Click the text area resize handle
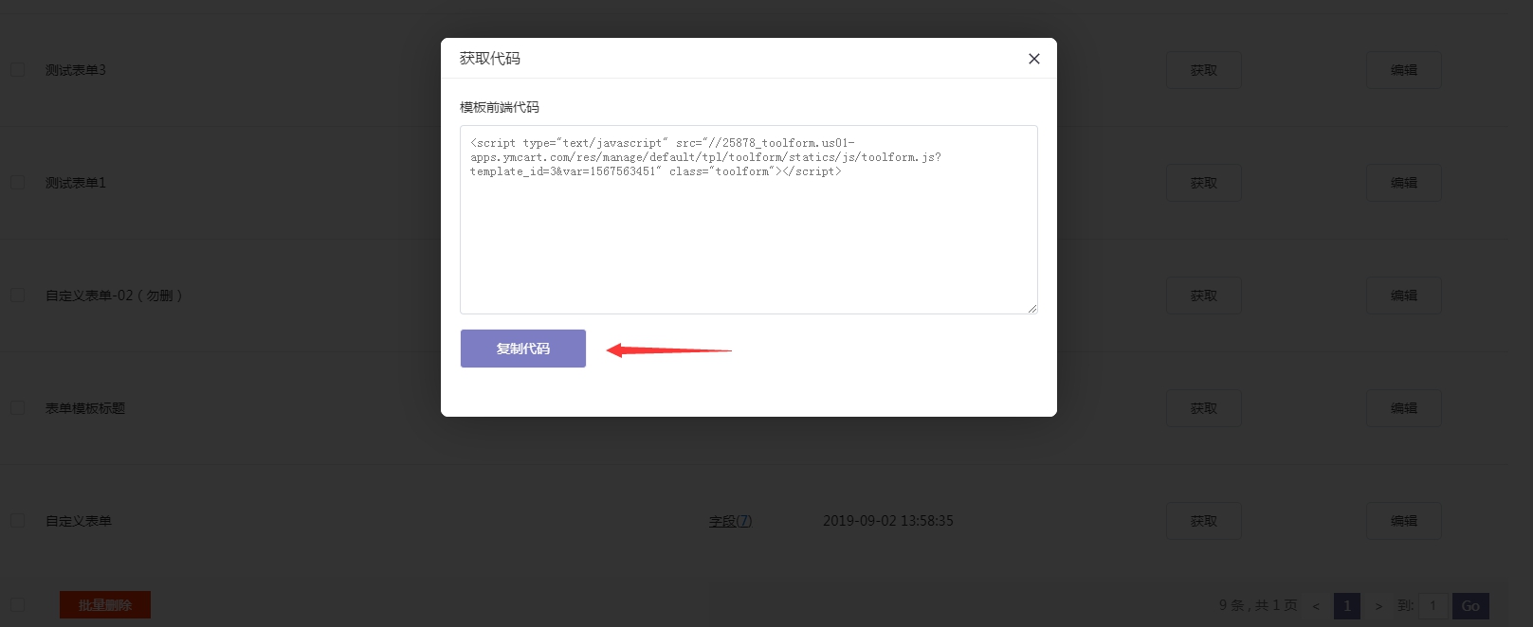 pos(1031,308)
